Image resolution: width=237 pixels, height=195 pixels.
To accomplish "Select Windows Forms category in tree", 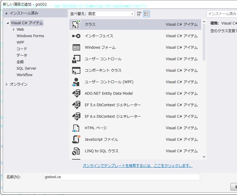I will coord(30,36).
